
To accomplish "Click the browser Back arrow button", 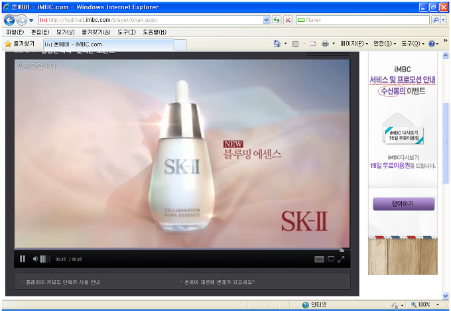I will point(9,20).
